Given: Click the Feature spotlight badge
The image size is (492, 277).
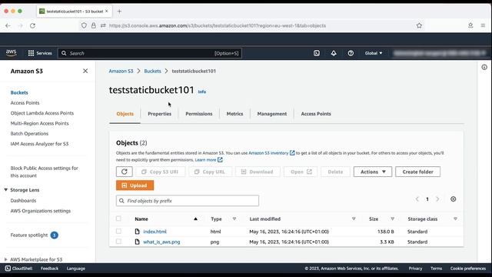Looking at the screenshot, I should point(55,235).
